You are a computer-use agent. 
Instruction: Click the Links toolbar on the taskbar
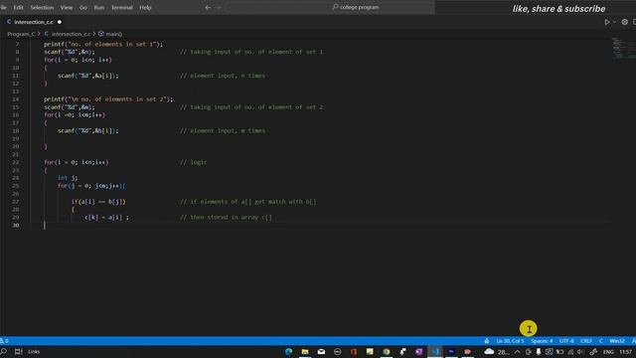34,351
